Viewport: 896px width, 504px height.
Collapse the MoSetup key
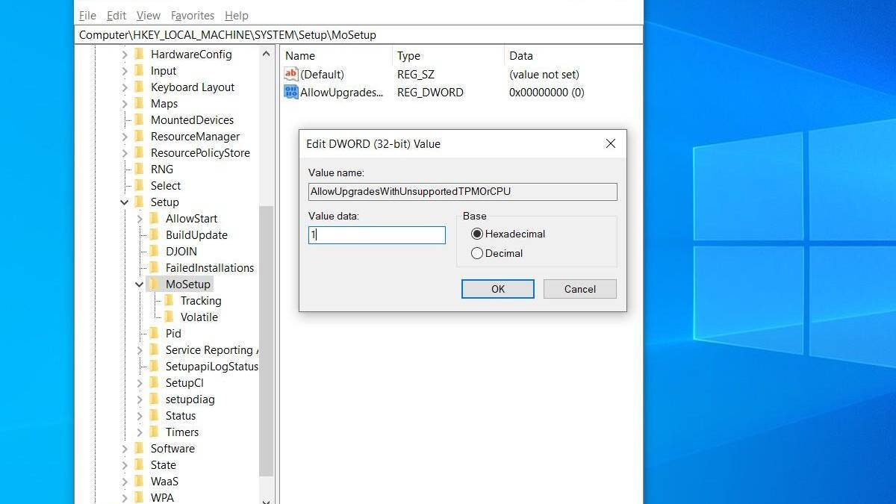pos(140,284)
